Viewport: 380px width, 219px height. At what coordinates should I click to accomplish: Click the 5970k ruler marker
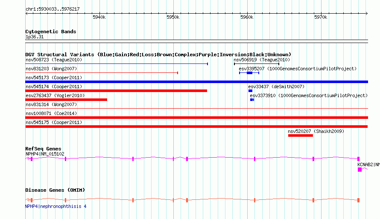tap(321, 17)
